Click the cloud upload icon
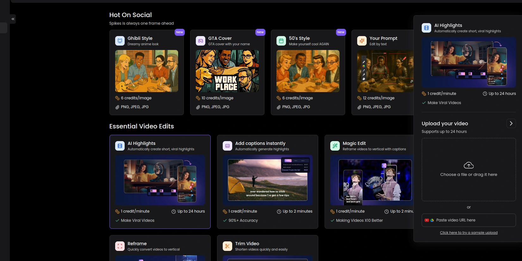The height and width of the screenshot is (261, 522). click(x=469, y=165)
